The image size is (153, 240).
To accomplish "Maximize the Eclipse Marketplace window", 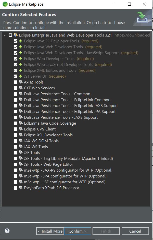I will [x=129, y=4].
